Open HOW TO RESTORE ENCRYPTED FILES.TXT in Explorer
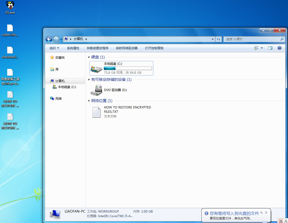Image resolution: width=288 pixels, height=223 pixels. tap(97, 112)
